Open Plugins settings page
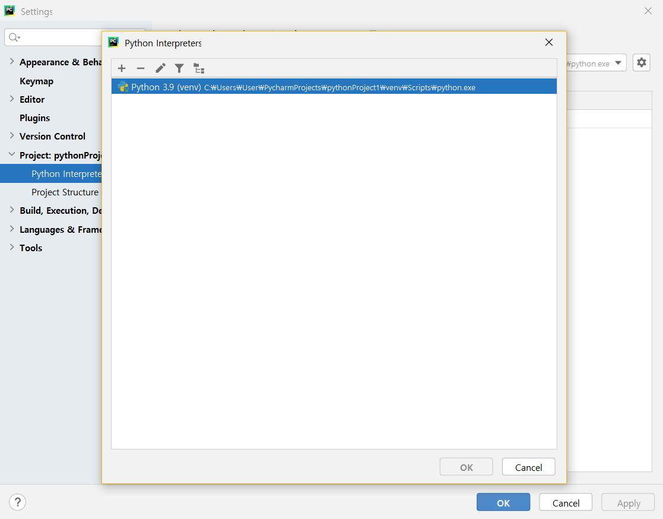 pos(34,118)
